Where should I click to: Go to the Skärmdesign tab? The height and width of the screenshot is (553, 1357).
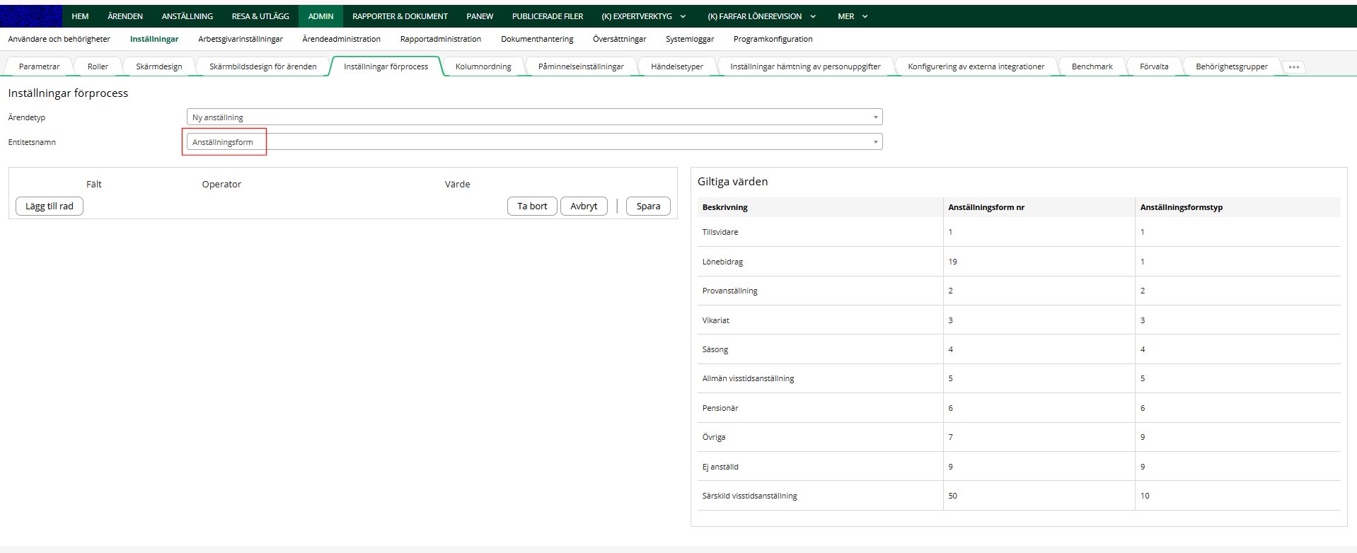point(159,66)
